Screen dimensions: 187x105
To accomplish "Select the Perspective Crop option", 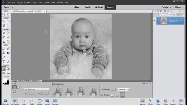I will 14,91.
